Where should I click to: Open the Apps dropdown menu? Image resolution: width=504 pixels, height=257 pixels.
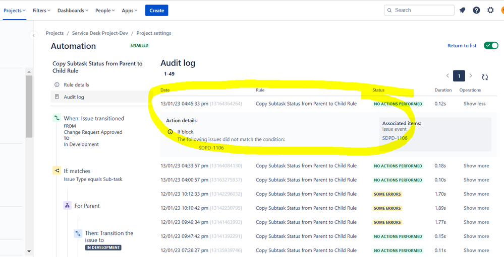[130, 10]
